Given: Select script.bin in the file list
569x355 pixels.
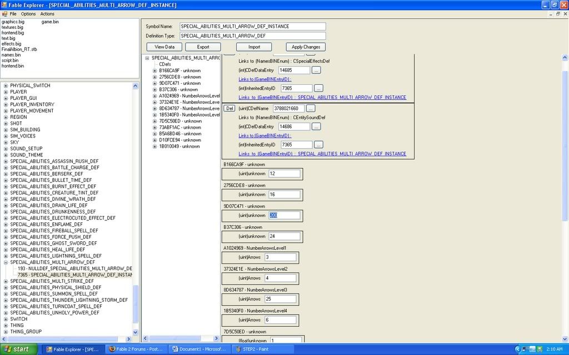Looking at the screenshot, I should tap(10, 60).
